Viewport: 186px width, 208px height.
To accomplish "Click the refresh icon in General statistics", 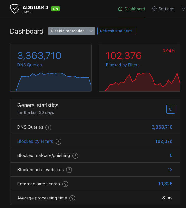I will (170, 109).
